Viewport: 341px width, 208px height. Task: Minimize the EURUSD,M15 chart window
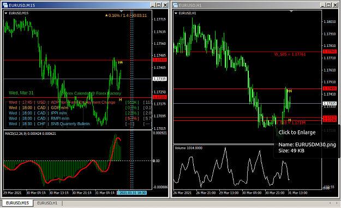point(153,5)
